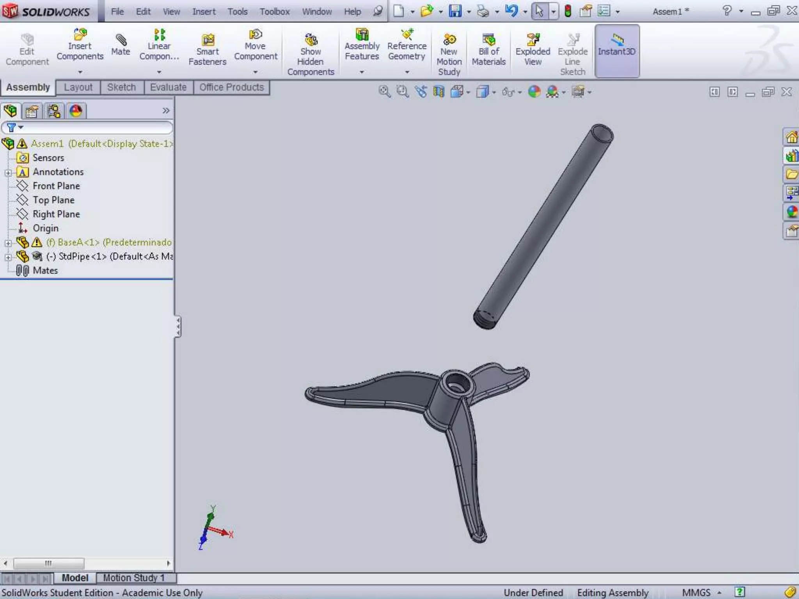
Task: Open the ConfigurationManager tab icon
Action: pos(54,112)
